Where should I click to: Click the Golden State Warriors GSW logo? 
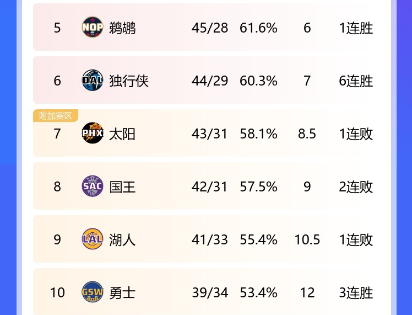coord(92,292)
